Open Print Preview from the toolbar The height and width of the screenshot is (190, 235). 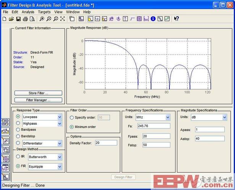pos(32,19)
